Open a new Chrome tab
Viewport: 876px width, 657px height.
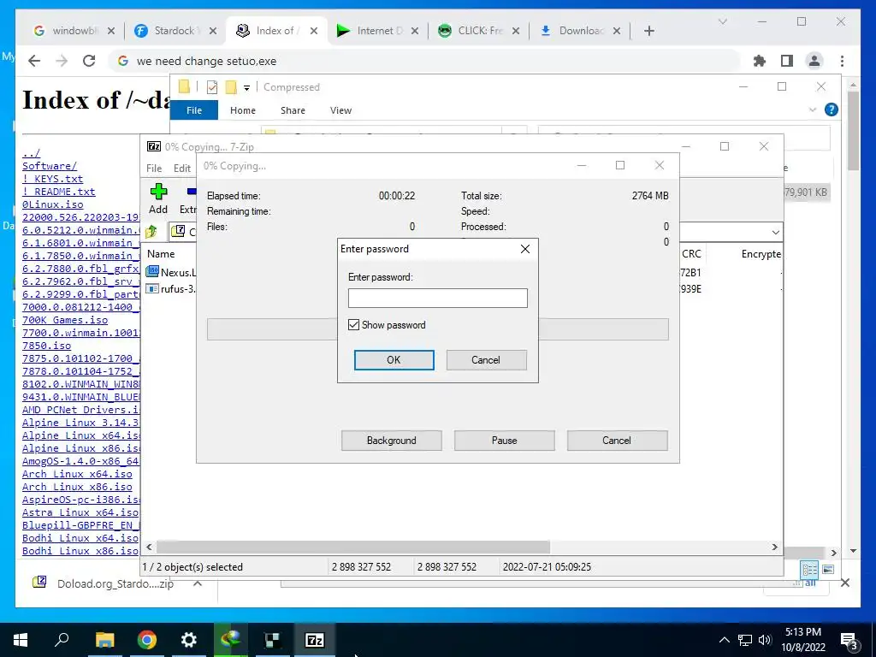click(648, 31)
